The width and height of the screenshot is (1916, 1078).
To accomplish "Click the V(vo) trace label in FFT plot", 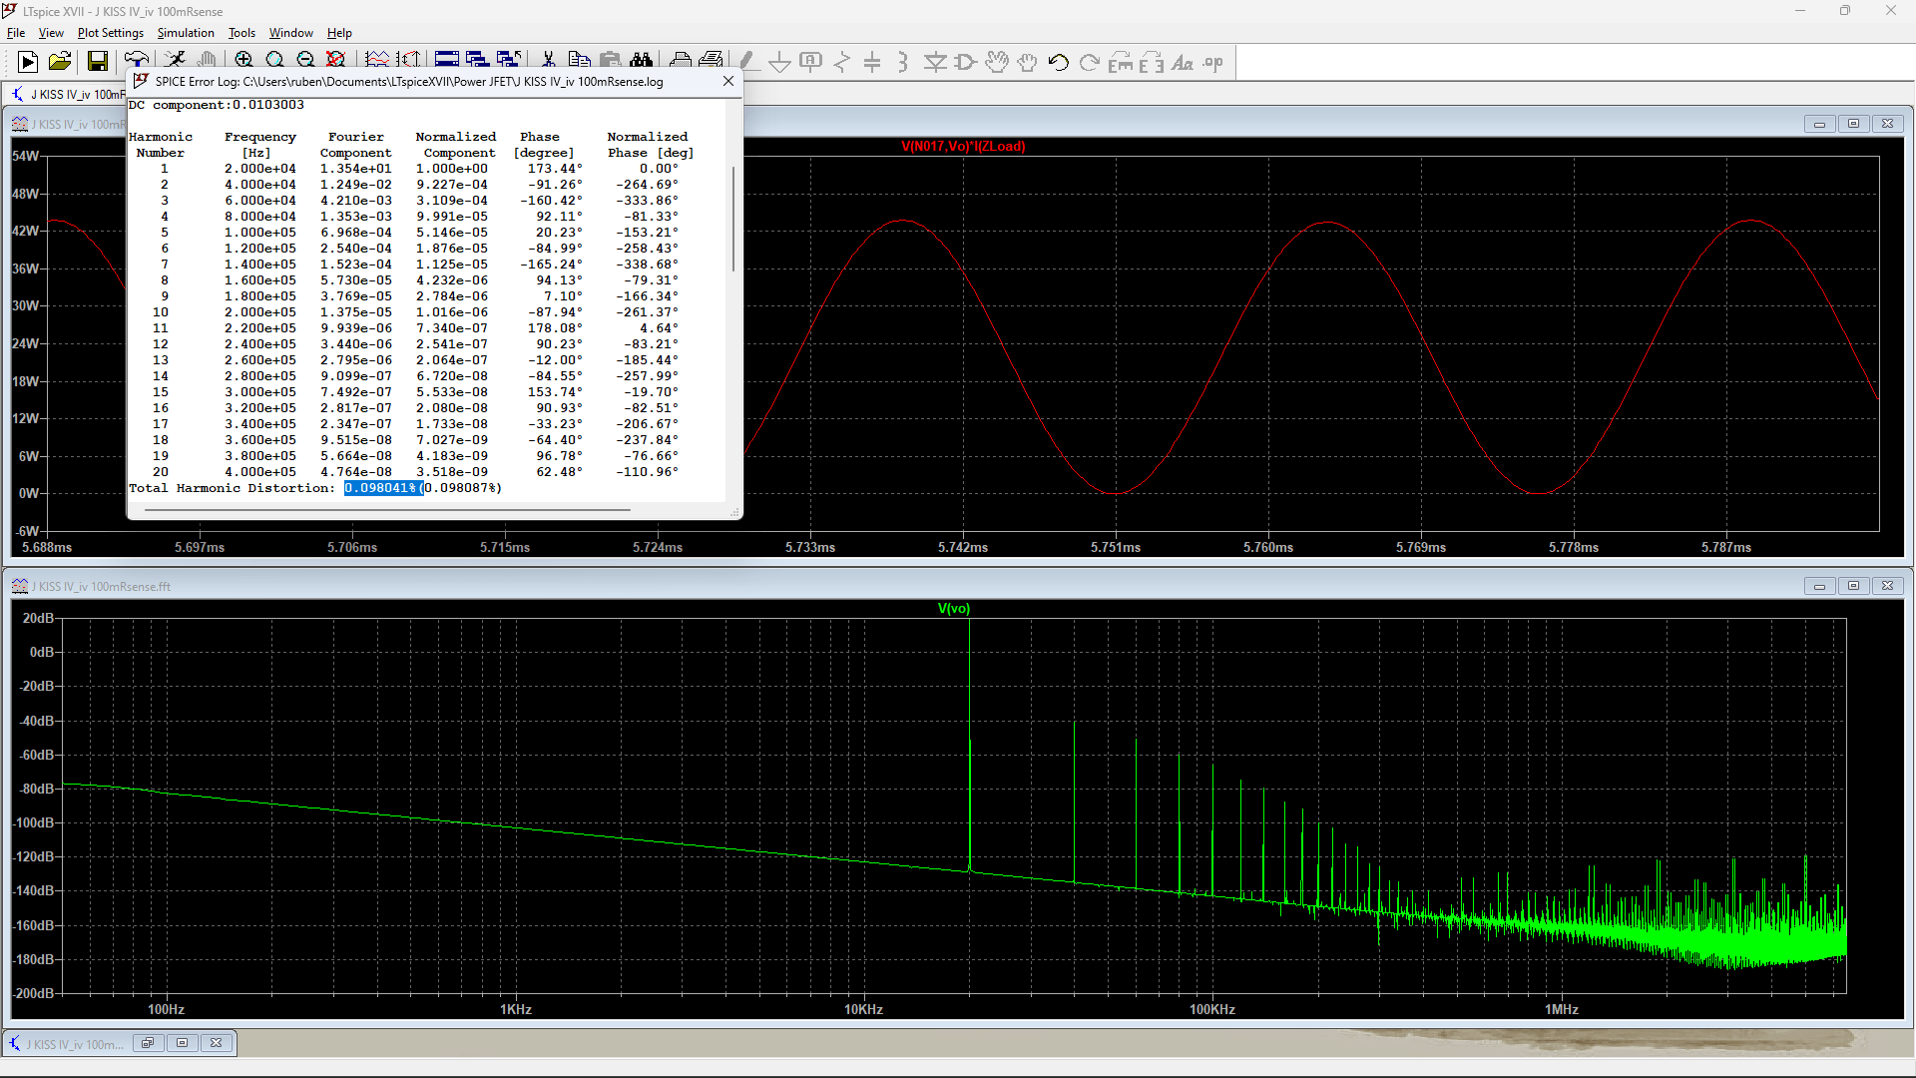I will tap(954, 609).
